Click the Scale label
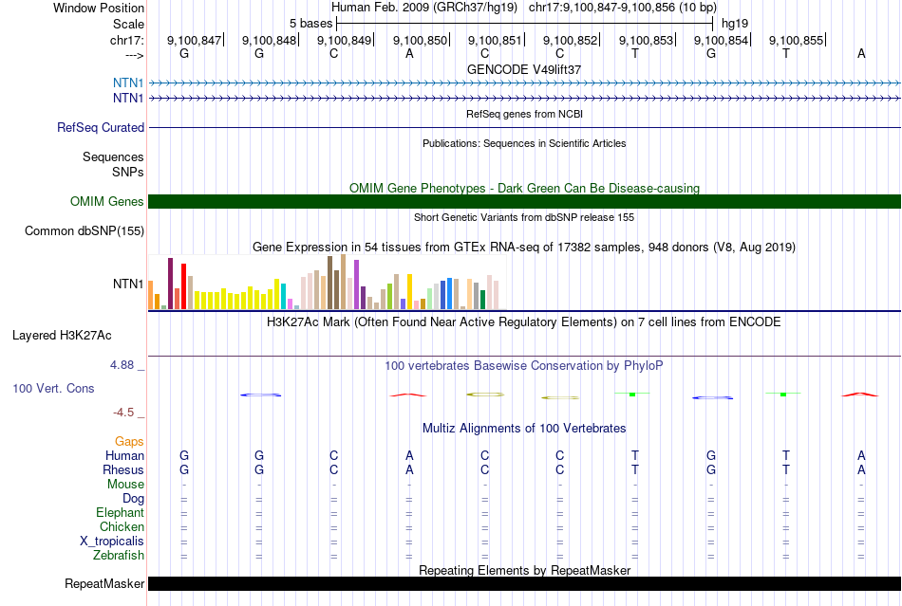The height and width of the screenshot is (606, 902). pyautogui.click(x=128, y=24)
